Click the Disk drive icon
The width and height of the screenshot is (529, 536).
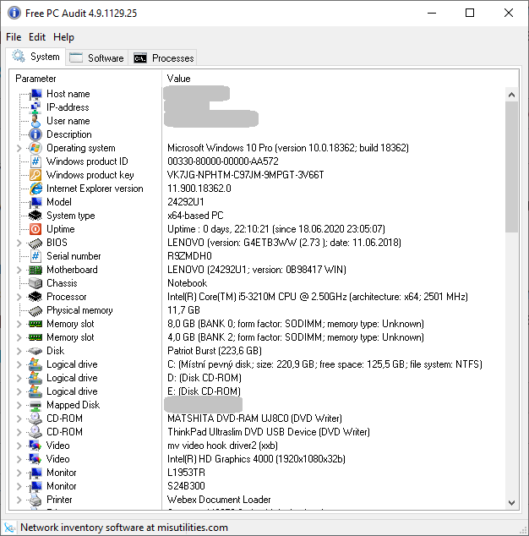pos(35,351)
